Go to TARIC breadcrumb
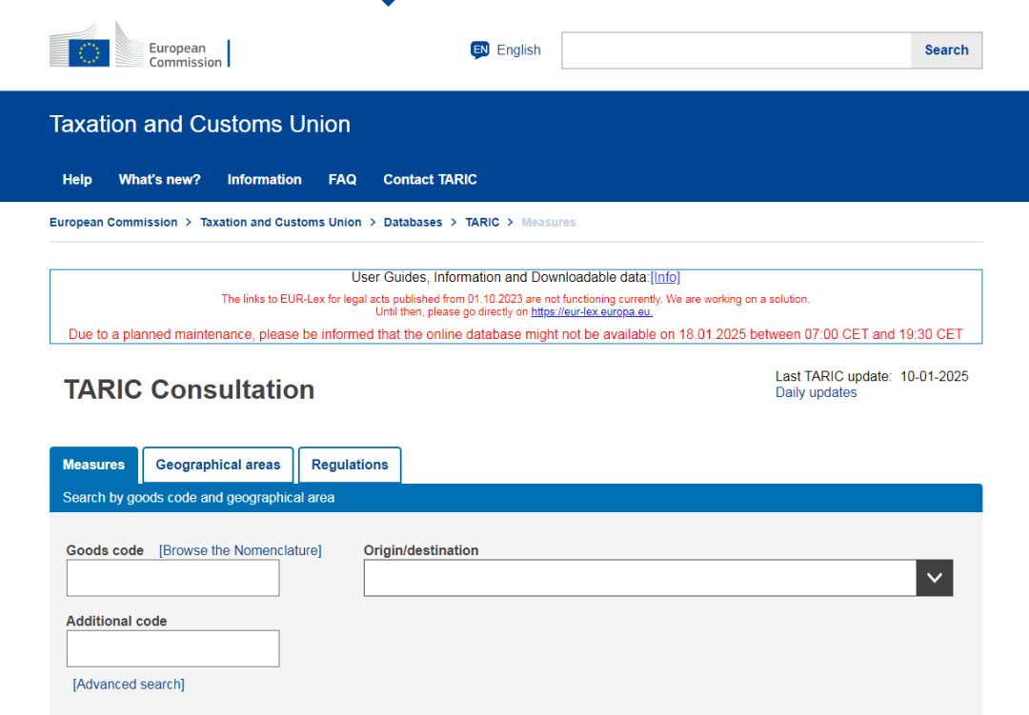The width and height of the screenshot is (1029, 715). pos(482,223)
